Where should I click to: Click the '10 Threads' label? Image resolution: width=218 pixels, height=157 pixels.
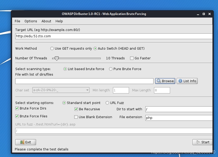pos(115,58)
